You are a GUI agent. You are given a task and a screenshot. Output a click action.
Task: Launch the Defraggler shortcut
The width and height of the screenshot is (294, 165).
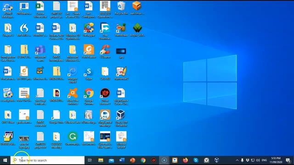(x=89, y=29)
